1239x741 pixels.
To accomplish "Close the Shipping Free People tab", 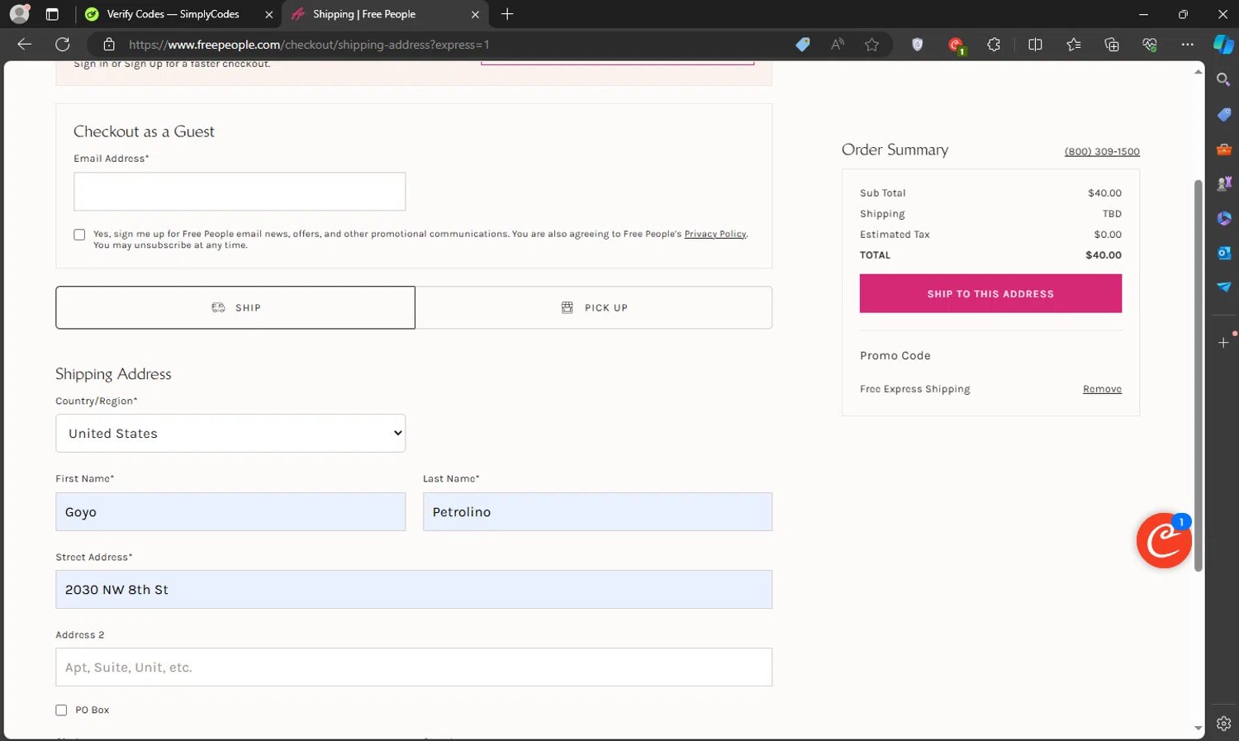I will pos(475,14).
